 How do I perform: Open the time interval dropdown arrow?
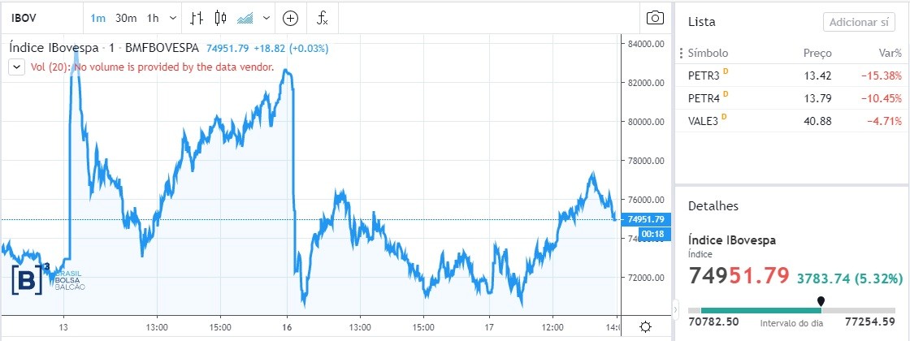pos(173,18)
